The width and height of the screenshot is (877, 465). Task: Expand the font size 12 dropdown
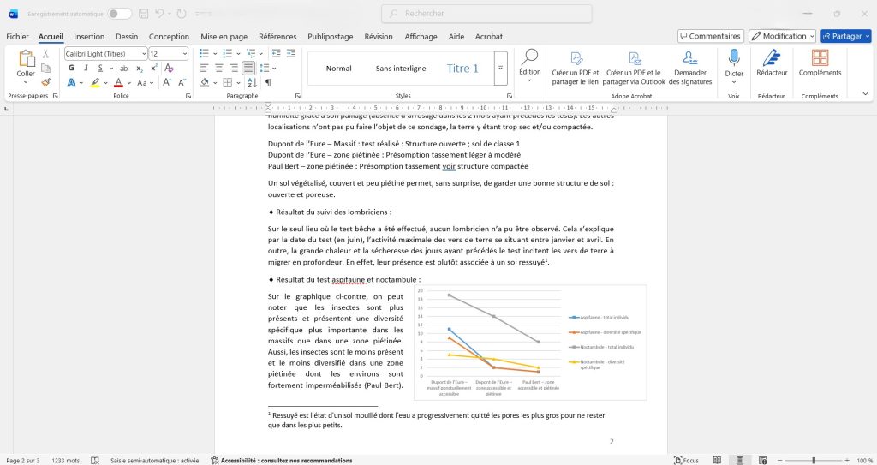click(x=183, y=54)
